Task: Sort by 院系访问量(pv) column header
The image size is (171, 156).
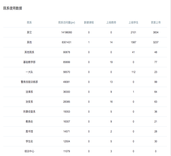Action: 67,23
